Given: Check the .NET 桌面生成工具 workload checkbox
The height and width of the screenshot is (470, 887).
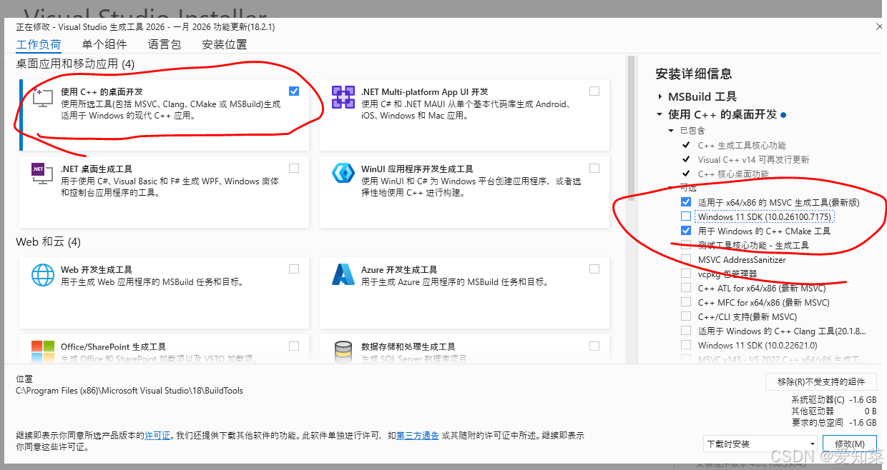Looking at the screenshot, I should (x=294, y=169).
